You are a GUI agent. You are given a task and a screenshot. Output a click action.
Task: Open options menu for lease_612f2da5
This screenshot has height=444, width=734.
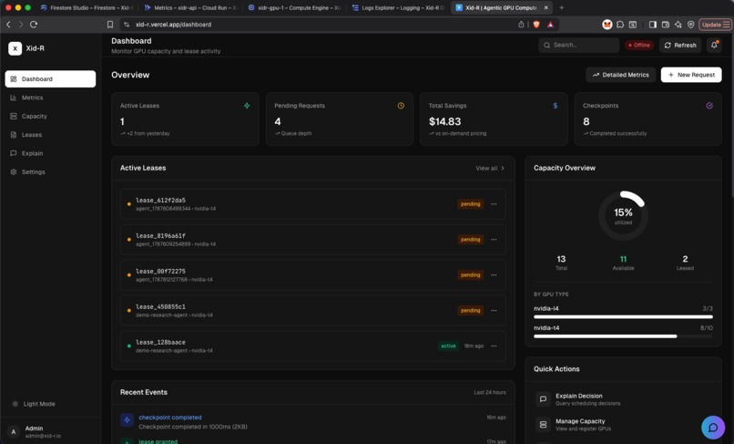494,204
